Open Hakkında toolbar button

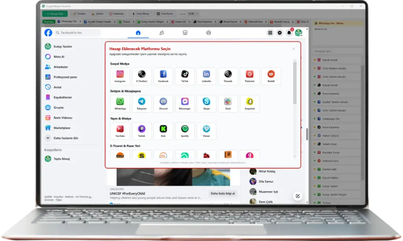coord(116,14)
